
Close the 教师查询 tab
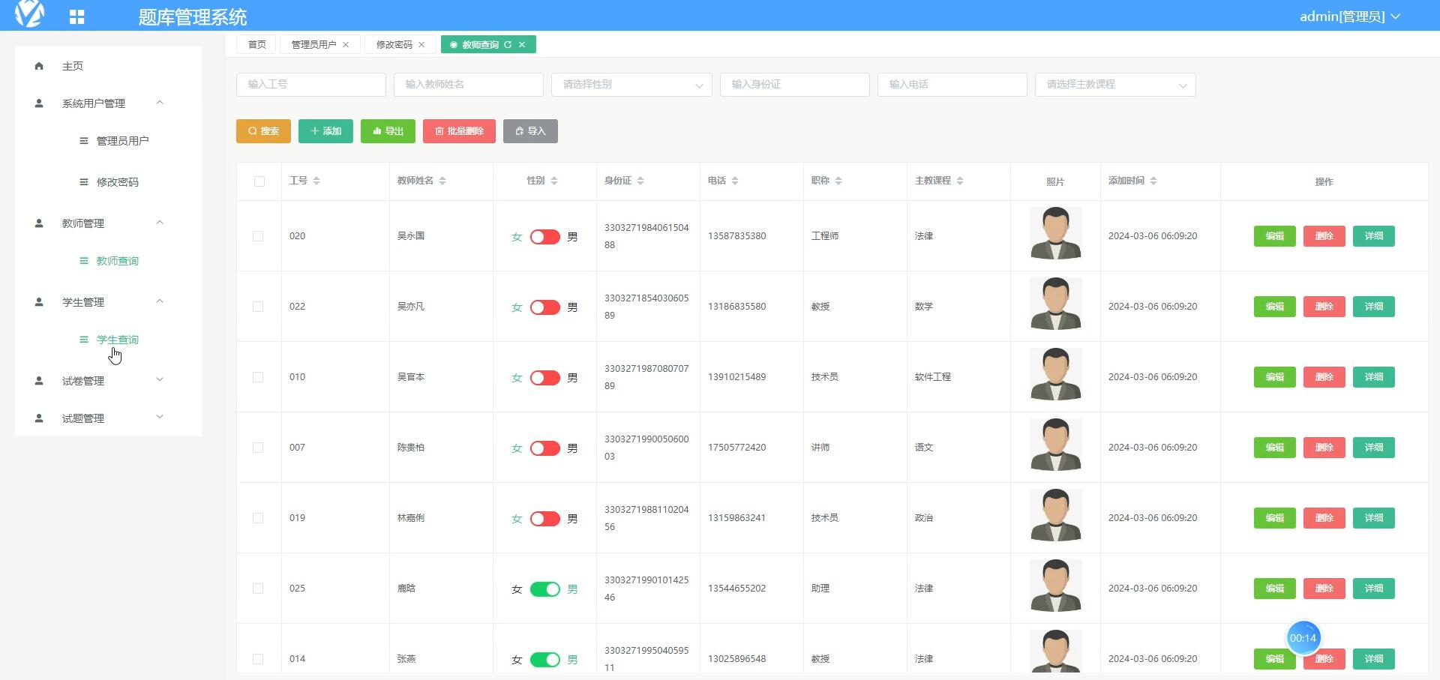tap(522, 45)
